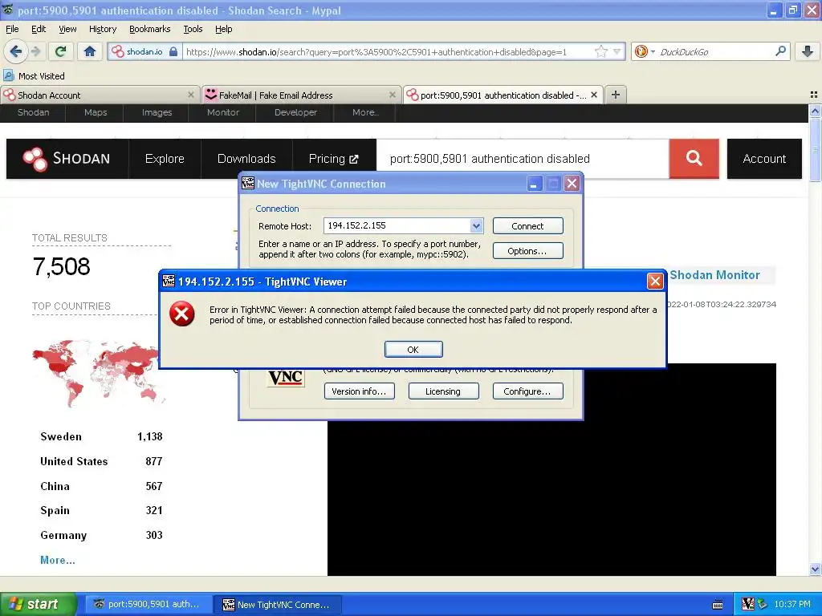Viewport: 822px width, 616px height.
Task: Close the port:5900,5901 search tab
Action: coord(593,95)
